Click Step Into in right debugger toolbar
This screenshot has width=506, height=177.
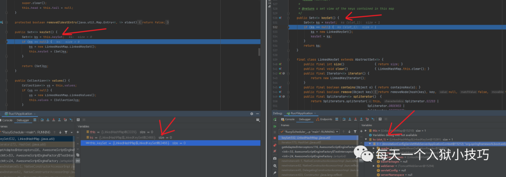point(350,119)
